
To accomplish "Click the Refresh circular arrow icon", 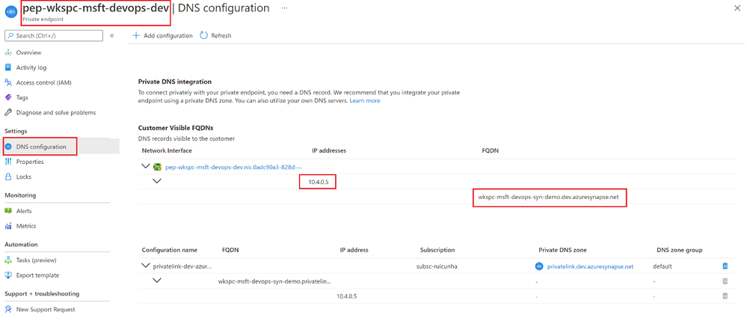I will pyautogui.click(x=204, y=36).
